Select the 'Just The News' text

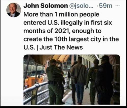[61, 47]
